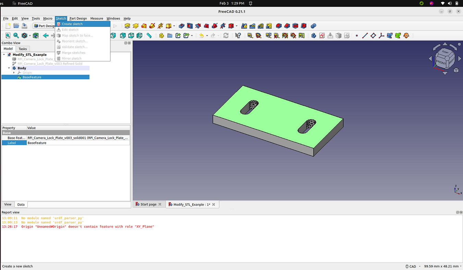The width and height of the screenshot is (463, 270).
Task: Open the subtractive primitive dropdown arrow
Action: pyautogui.click(x=236, y=26)
